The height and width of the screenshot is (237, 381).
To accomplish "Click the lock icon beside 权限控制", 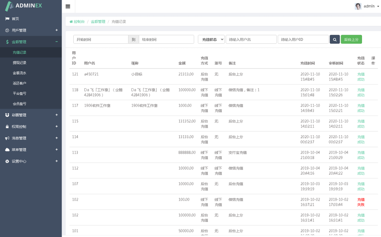I will click(6, 126).
